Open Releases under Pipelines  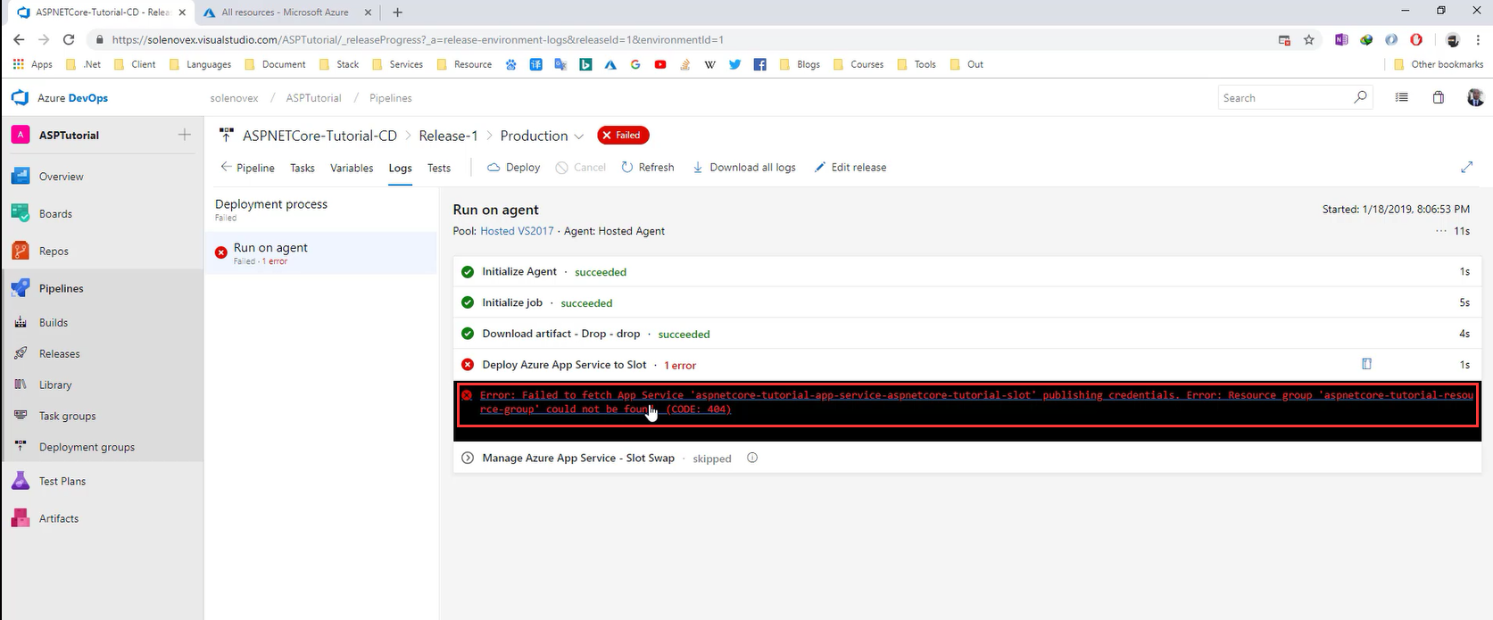pos(59,354)
